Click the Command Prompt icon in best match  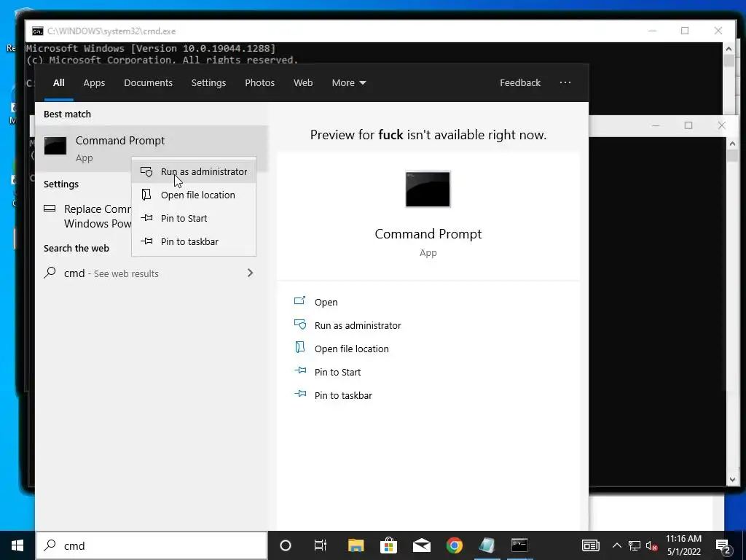click(55, 146)
